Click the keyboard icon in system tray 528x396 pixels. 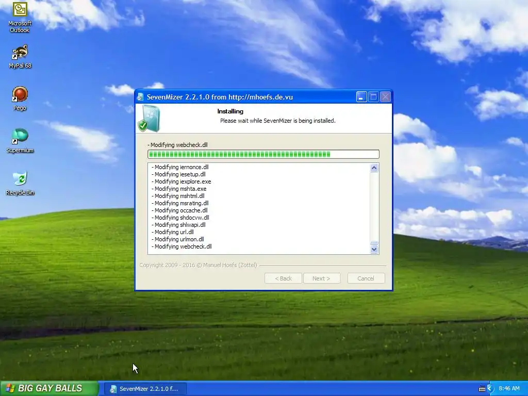click(482, 389)
